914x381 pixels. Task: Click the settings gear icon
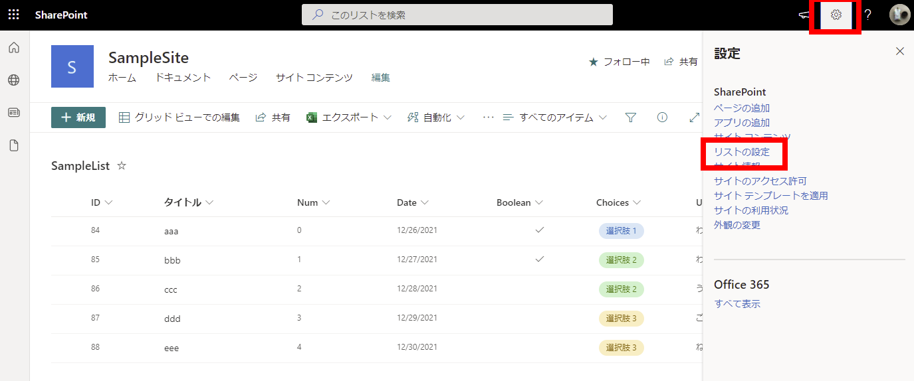coord(836,15)
